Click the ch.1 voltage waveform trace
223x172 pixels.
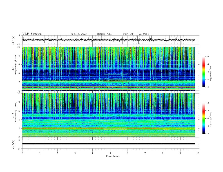108,40
